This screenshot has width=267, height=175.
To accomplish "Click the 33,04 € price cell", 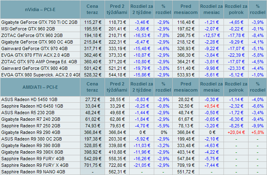I will click(x=92, y=106).
